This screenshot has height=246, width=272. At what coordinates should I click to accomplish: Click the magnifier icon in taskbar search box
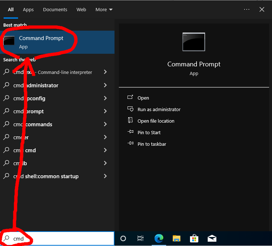(x=6, y=238)
